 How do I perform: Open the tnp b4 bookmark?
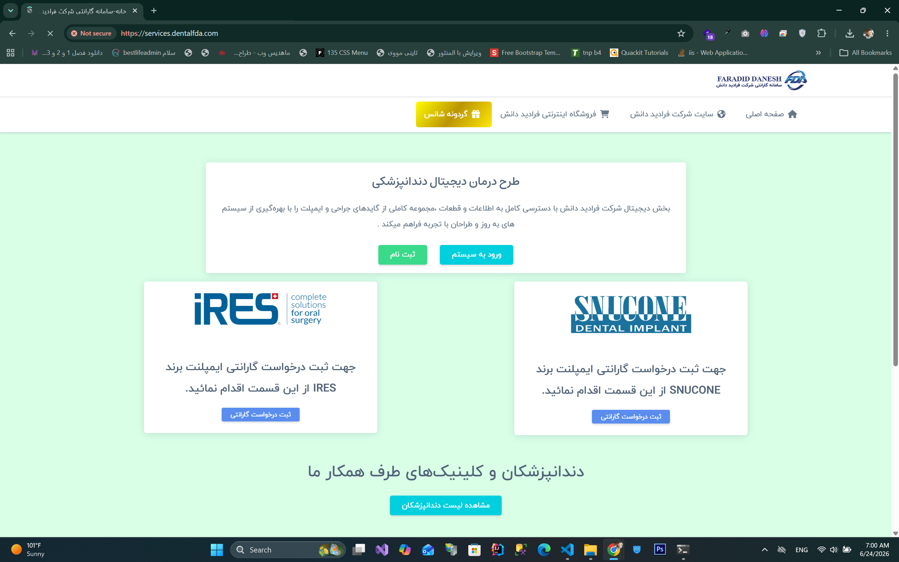coord(587,53)
